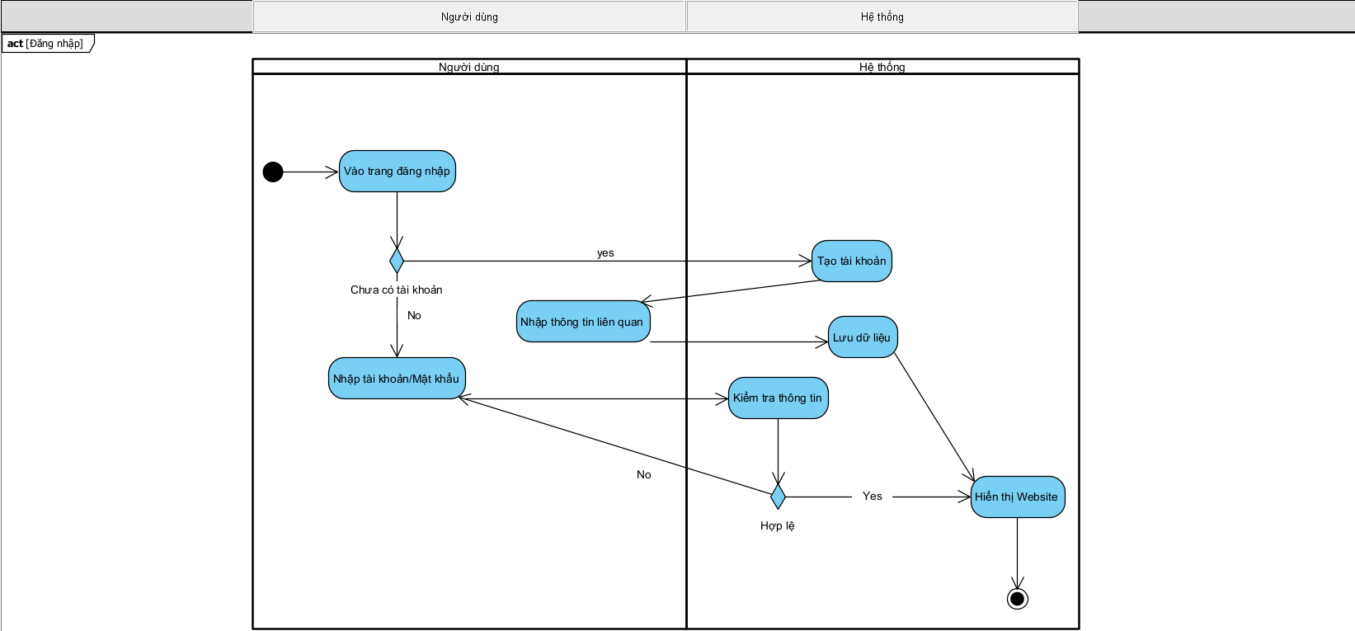This screenshot has height=631, width=1355.
Task: Select the activity final end node
Action: [1017, 599]
